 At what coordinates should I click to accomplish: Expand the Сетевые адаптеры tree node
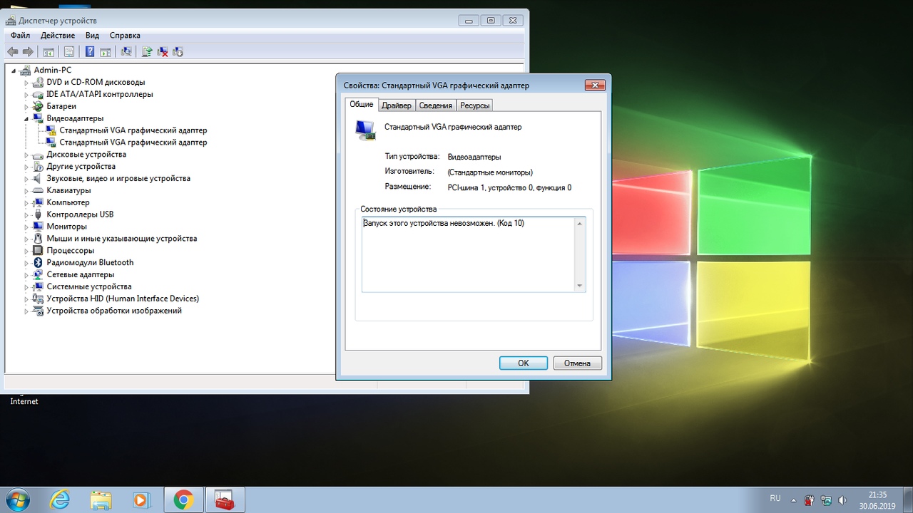(x=27, y=275)
